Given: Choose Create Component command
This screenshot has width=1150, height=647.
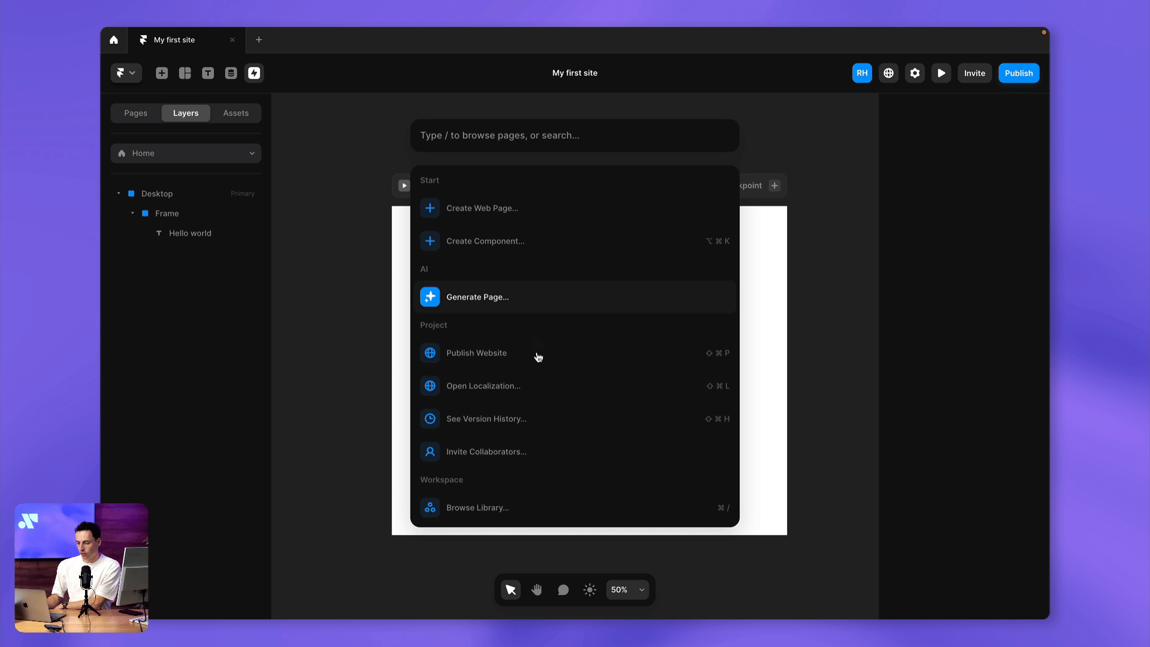Looking at the screenshot, I should [x=574, y=241].
